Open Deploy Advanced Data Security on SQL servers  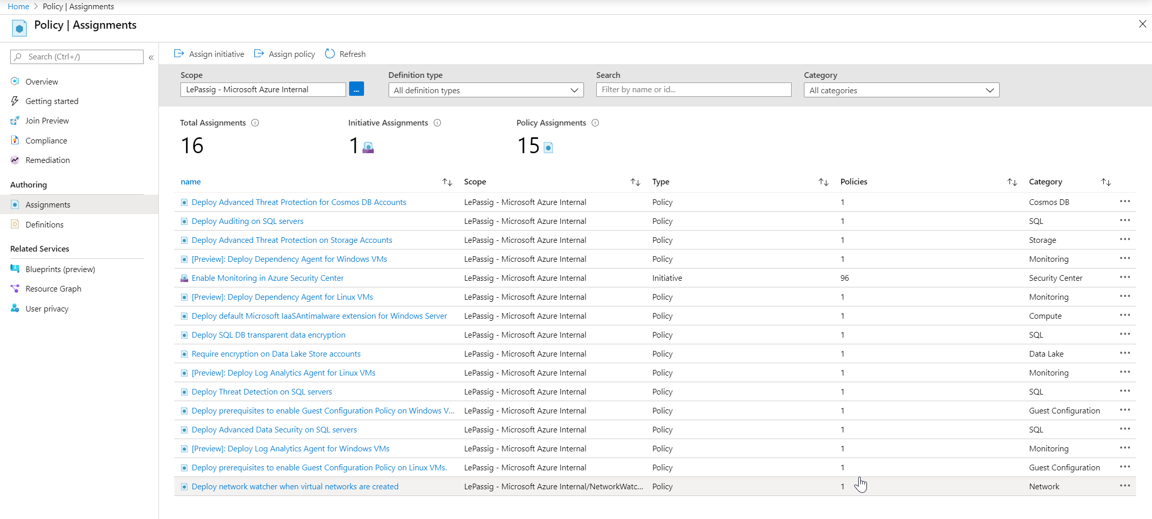(x=274, y=429)
